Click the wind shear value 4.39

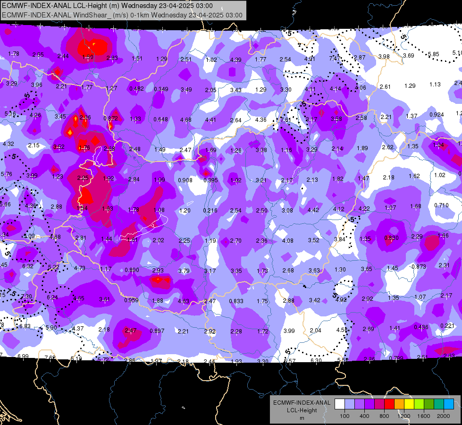click(235, 60)
